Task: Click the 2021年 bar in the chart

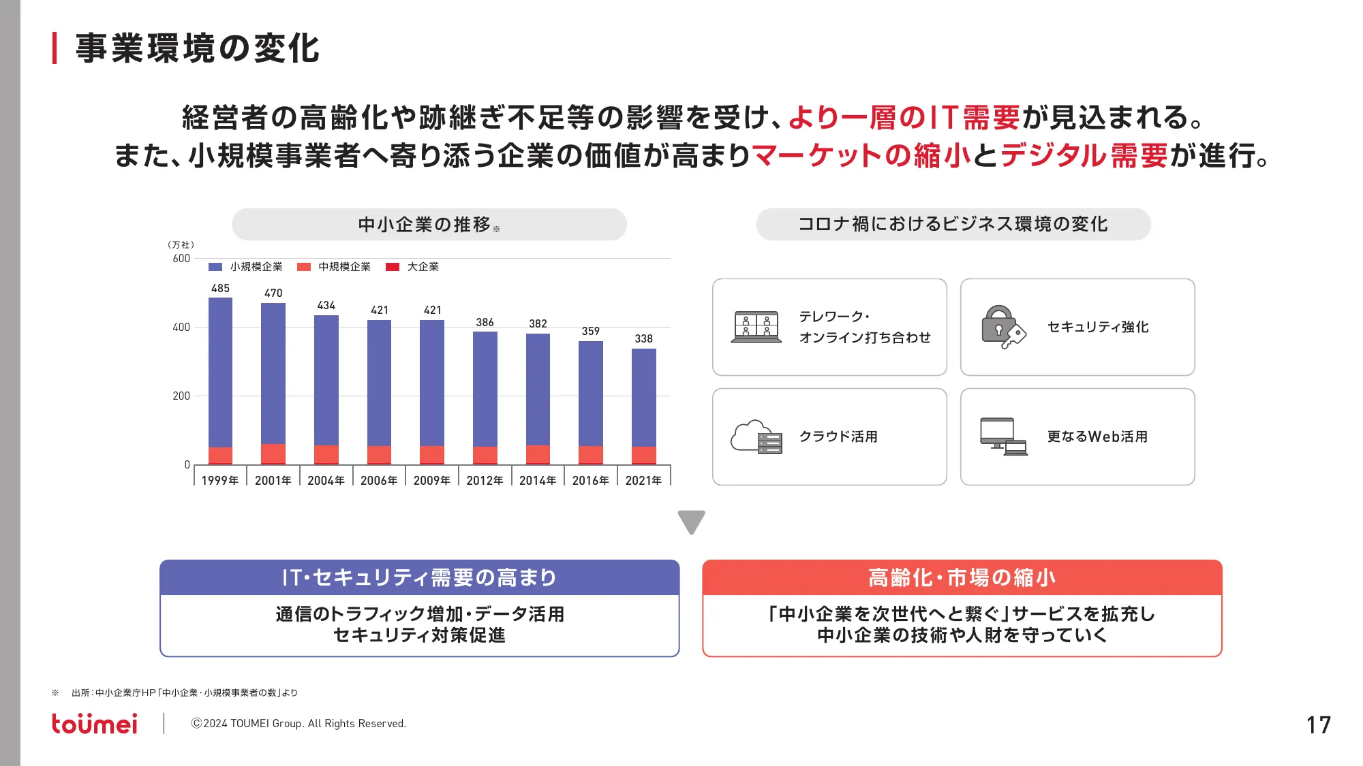Action: 644,406
